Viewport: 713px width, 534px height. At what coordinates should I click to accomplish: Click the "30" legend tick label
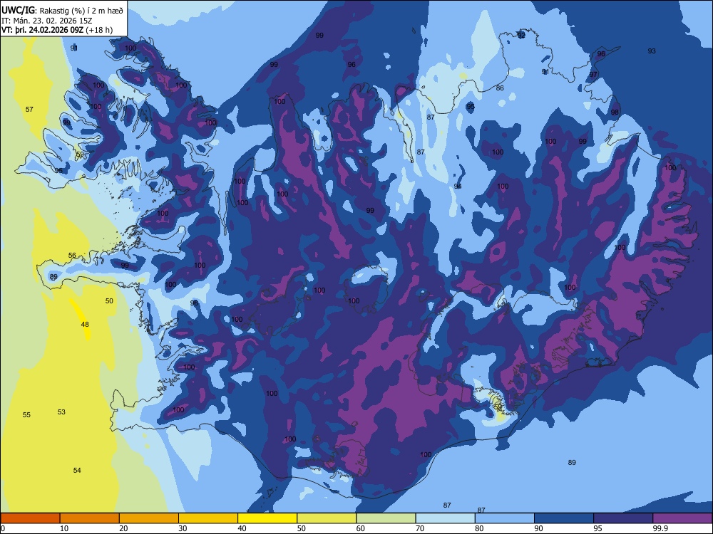tap(183, 528)
